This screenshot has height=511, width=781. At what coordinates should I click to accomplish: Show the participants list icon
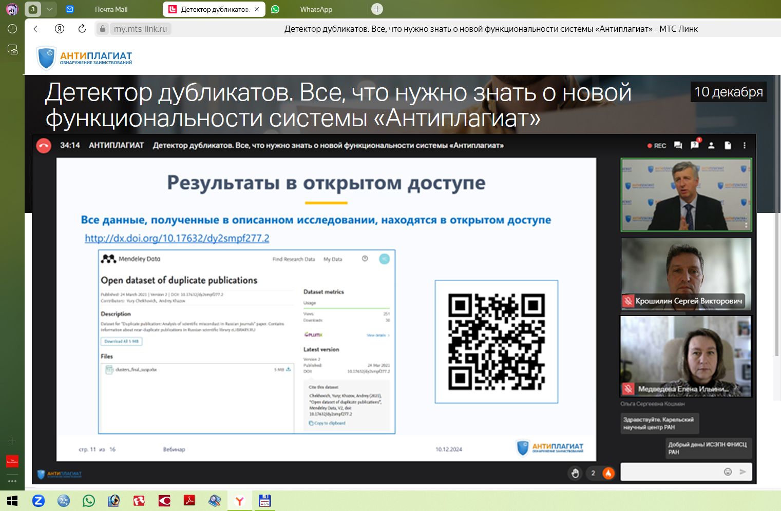[x=711, y=146]
